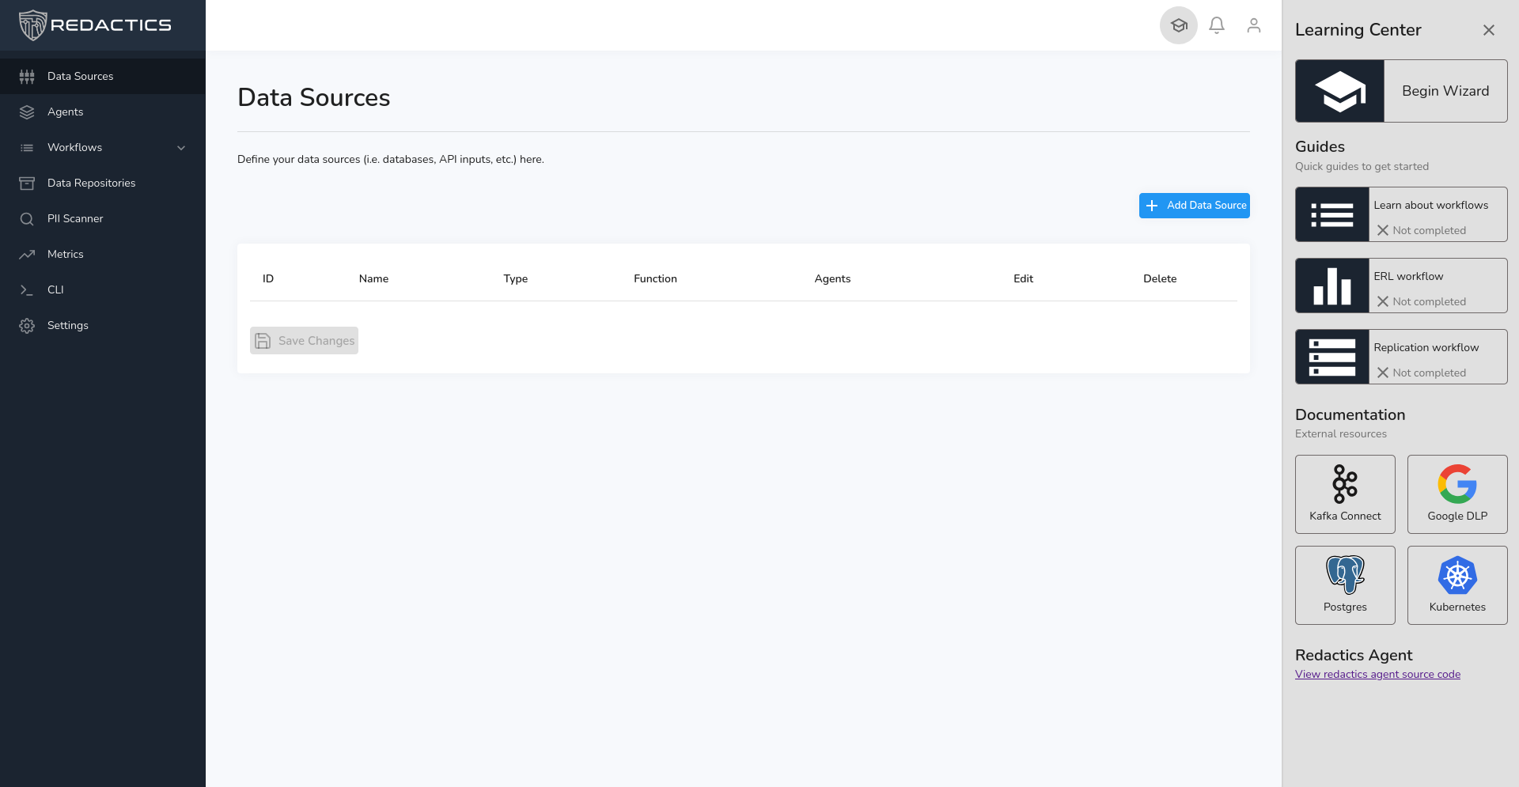
Task: Open the PII Scanner section
Action: point(75,219)
